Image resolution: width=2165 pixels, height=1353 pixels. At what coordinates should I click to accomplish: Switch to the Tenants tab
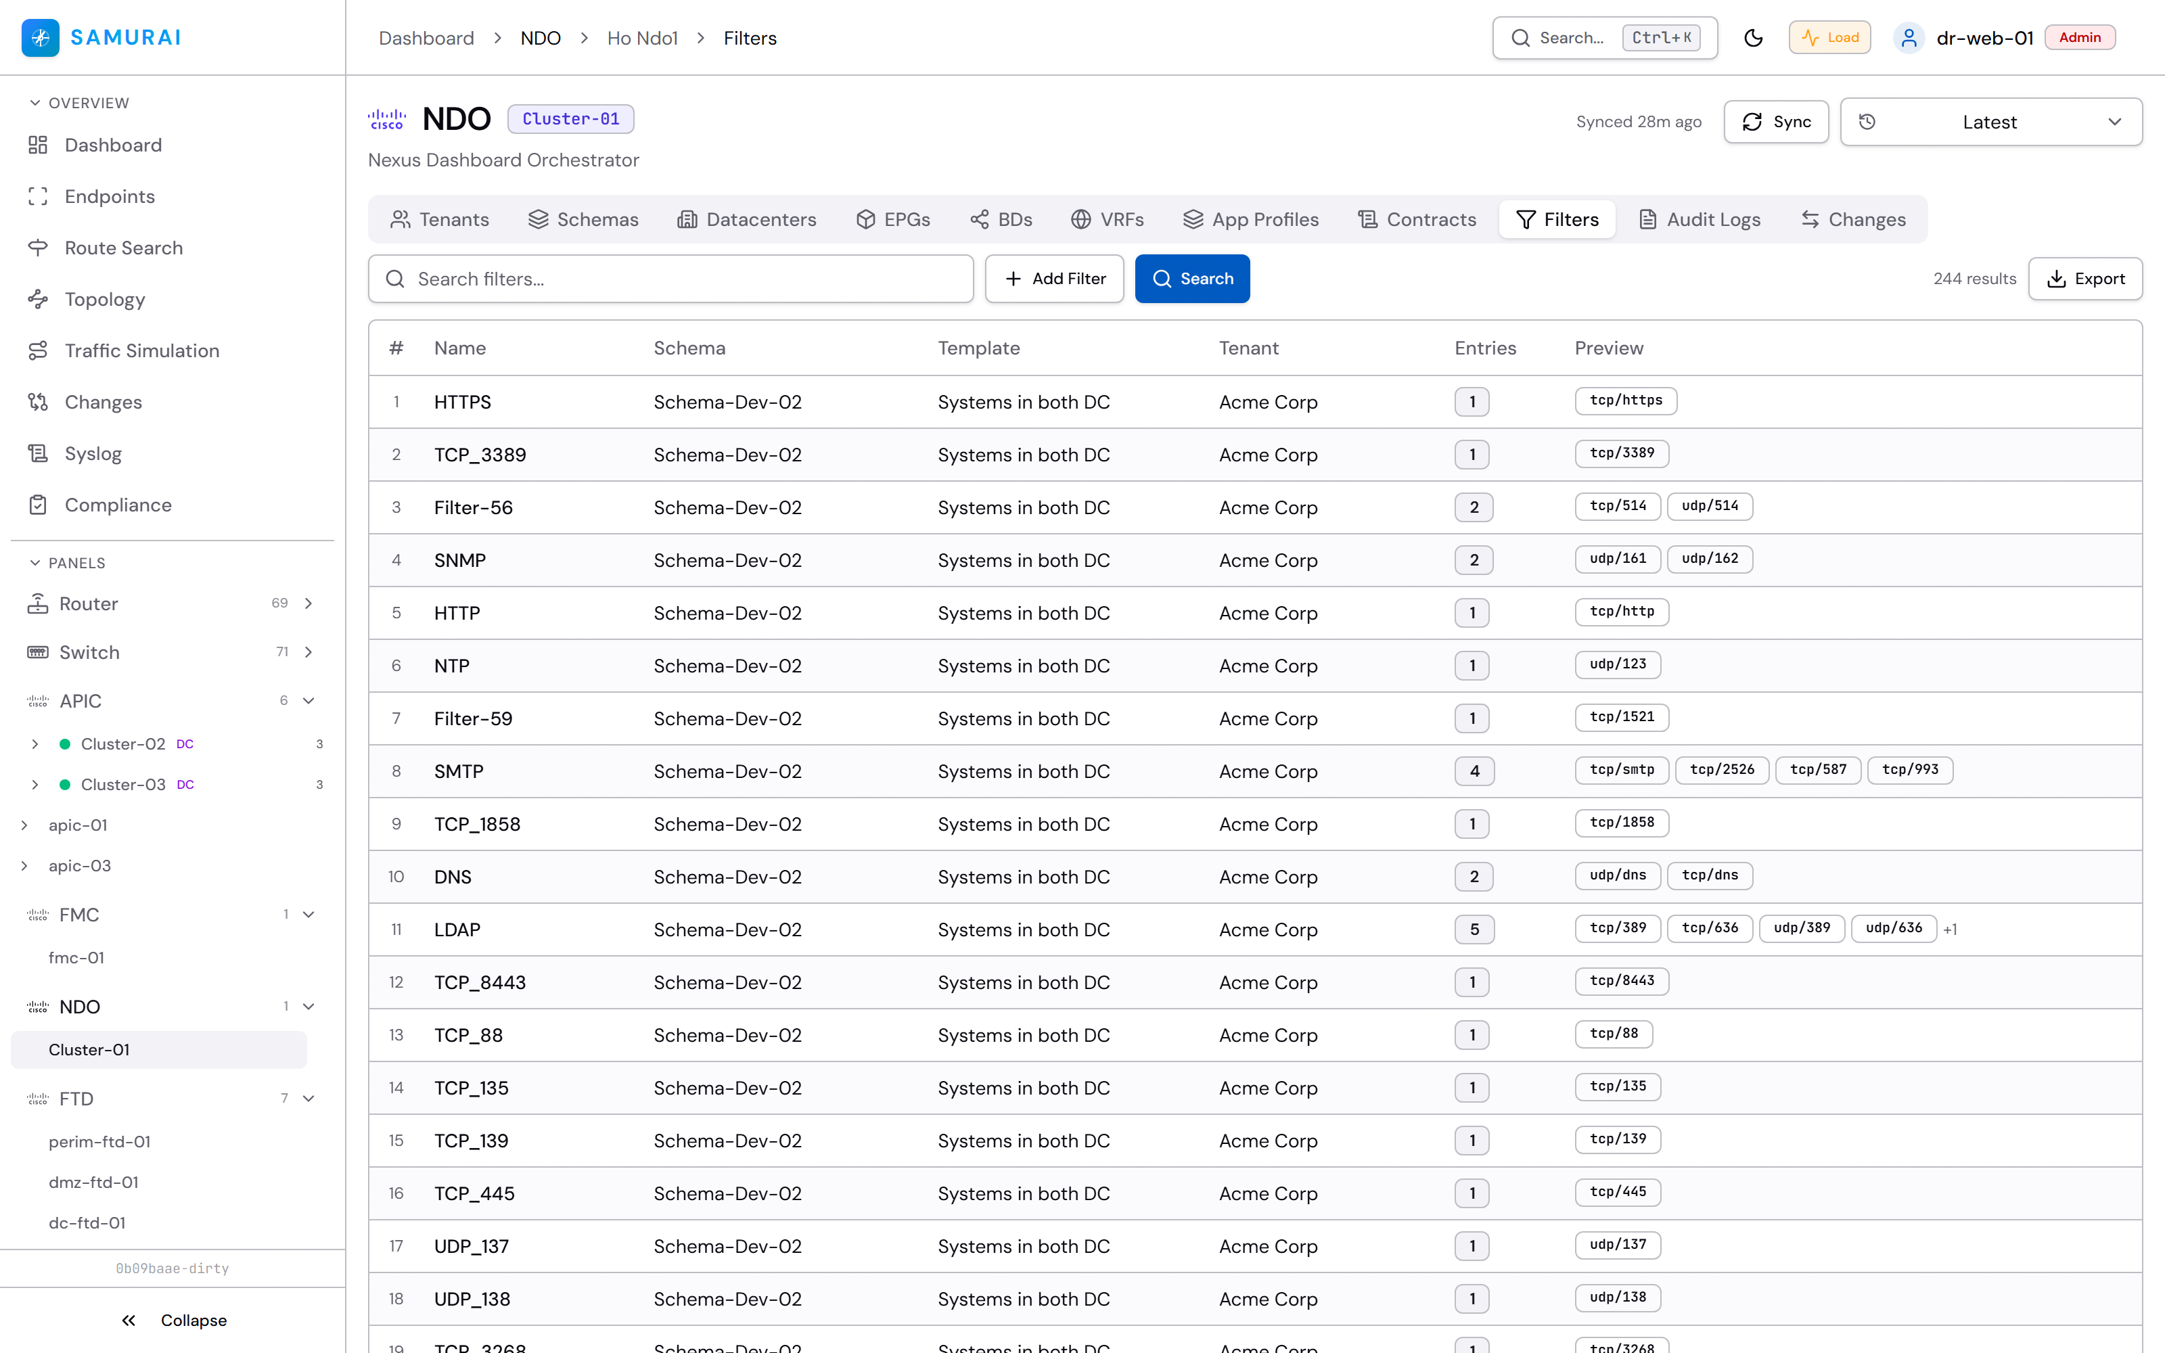[440, 219]
